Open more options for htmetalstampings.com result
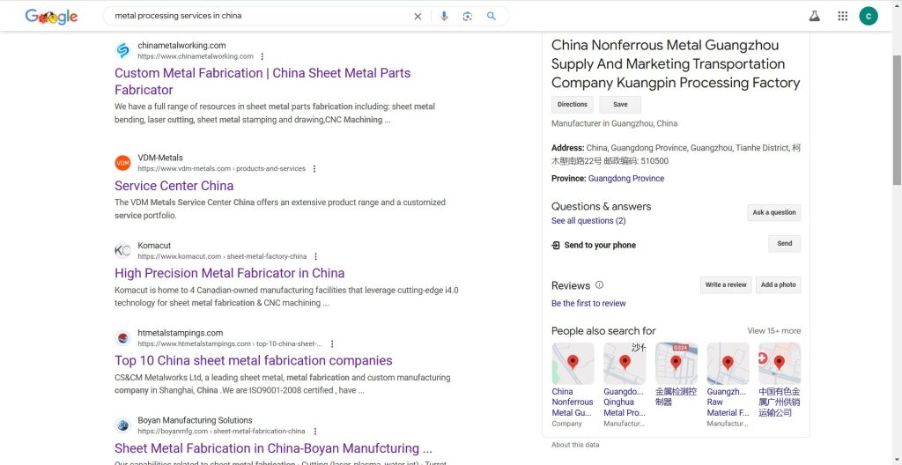The width and height of the screenshot is (902, 465). tap(331, 344)
